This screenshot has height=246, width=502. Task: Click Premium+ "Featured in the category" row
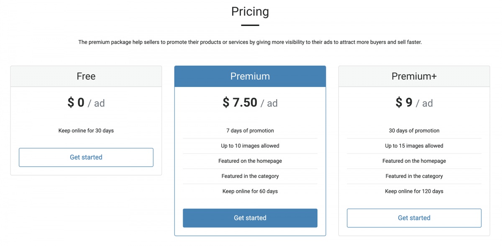tap(414, 176)
